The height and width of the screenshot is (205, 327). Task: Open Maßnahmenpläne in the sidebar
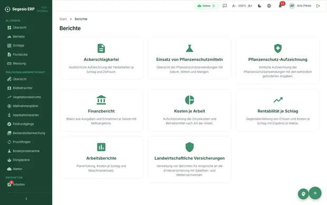click(x=26, y=106)
